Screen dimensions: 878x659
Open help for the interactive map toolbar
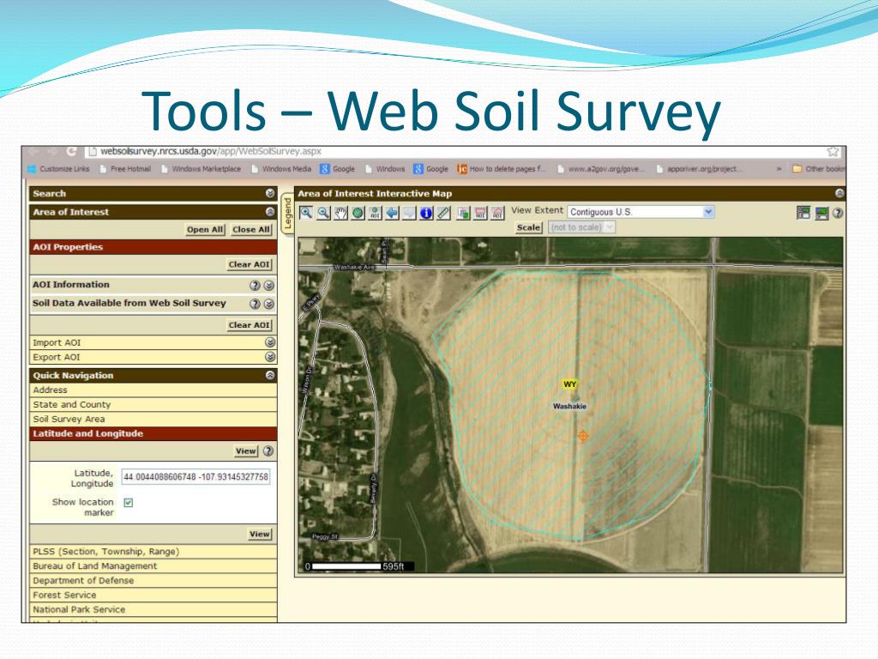[838, 213]
